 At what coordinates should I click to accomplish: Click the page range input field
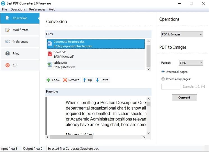point(171,86)
